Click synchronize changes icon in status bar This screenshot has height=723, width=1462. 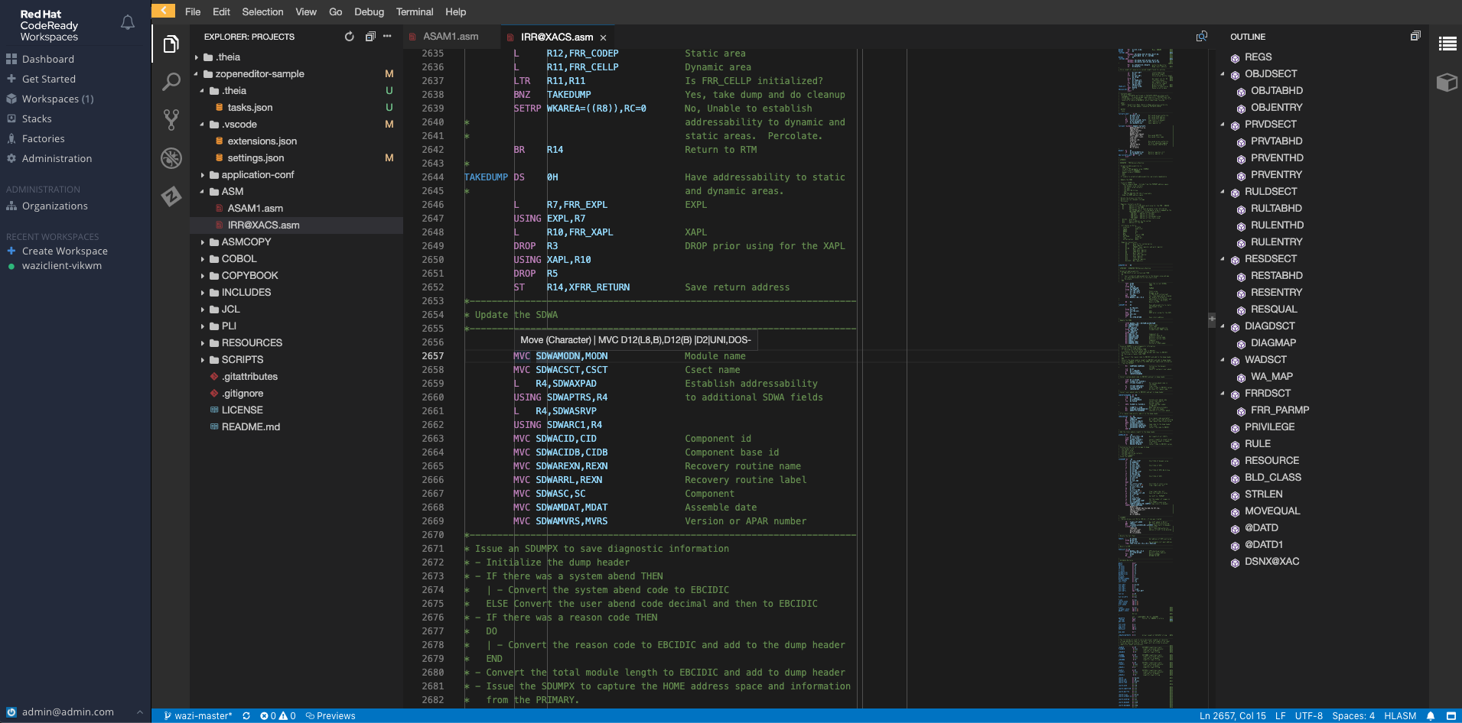pos(246,716)
